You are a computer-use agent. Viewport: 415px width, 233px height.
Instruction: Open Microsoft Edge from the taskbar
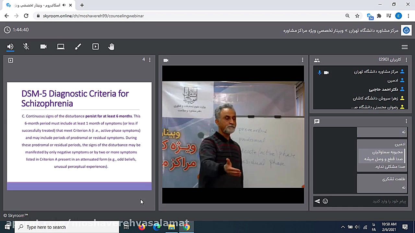tap(157, 227)
